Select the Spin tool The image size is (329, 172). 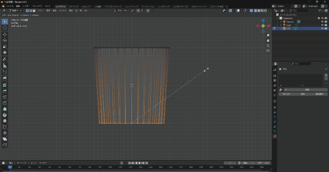pyautogui.click(x=5, y=115)
